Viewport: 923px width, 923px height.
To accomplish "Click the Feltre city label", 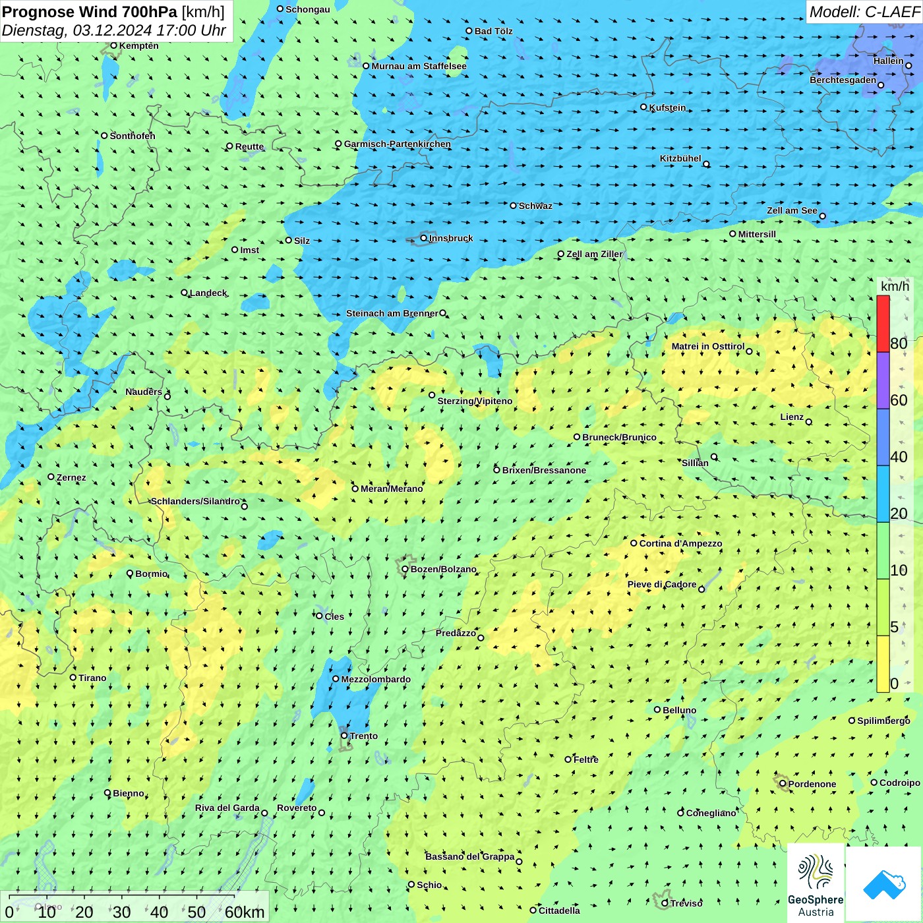I will (x=586, y=759).
